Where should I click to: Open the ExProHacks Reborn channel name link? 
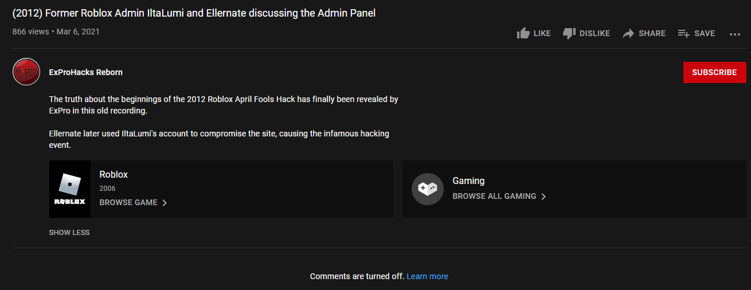86,72
